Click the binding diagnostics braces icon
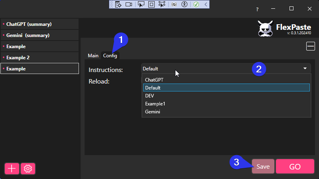Screen dimensions: 319x179 pos(174,4)
